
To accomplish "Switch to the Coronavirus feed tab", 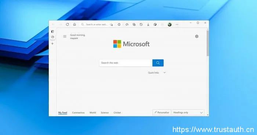I will tap(78, 113).
